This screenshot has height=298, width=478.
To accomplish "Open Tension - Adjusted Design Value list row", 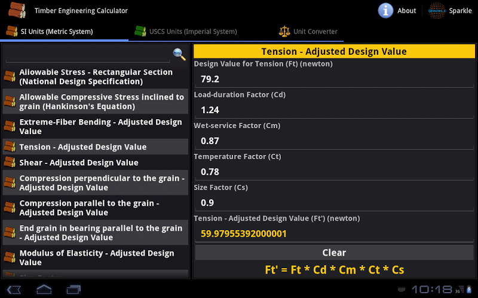I will 96,147.
